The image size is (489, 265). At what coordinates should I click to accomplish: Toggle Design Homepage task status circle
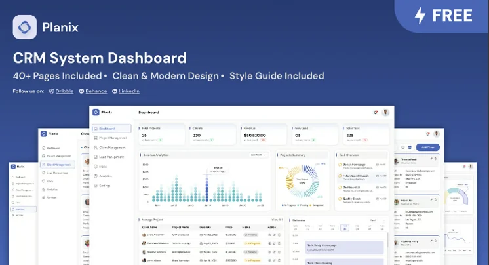coord(340,165)
